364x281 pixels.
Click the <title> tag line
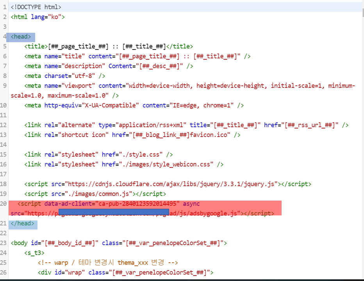(x=109, y=46)
